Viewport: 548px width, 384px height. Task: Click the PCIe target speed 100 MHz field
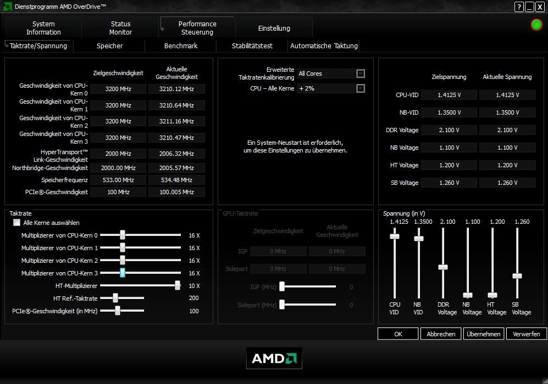pyautogui.click(x=118, y=192)
